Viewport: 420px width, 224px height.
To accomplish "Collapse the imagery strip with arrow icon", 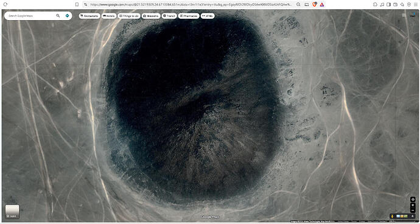I will (413, 216).
